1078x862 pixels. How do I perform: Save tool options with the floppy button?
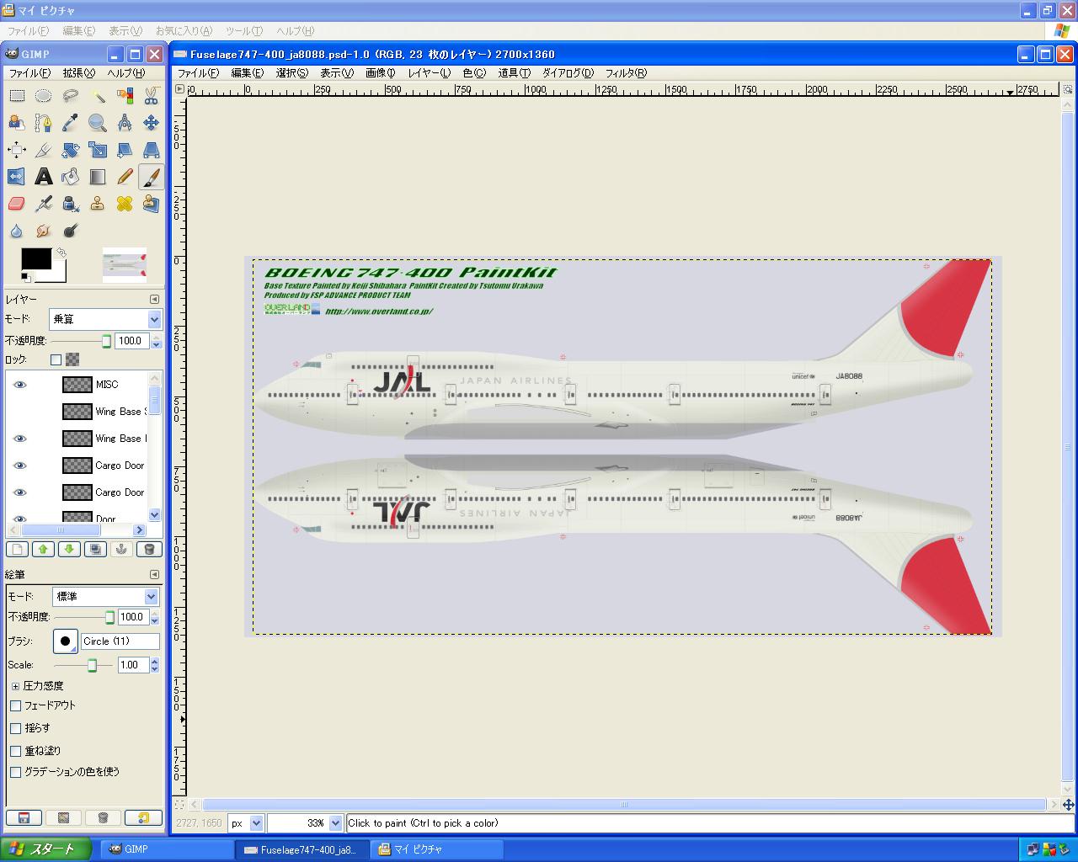click(x=24, y=817)
